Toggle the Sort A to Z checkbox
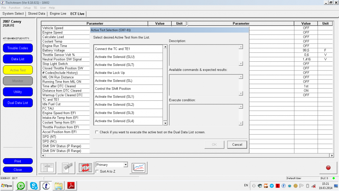Image resolution: width=339 pixels, height=191 pixels. click(97, 171)
